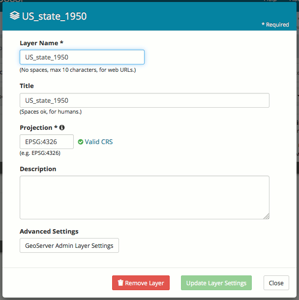Open GeoServer Admin Layer Settings
This screenshot has width=299, height=300.
(x=69, y=245)
